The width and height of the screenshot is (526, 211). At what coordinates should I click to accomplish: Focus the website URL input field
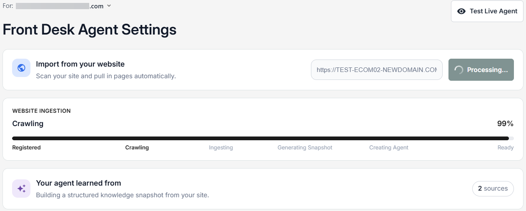coord(377,70)
